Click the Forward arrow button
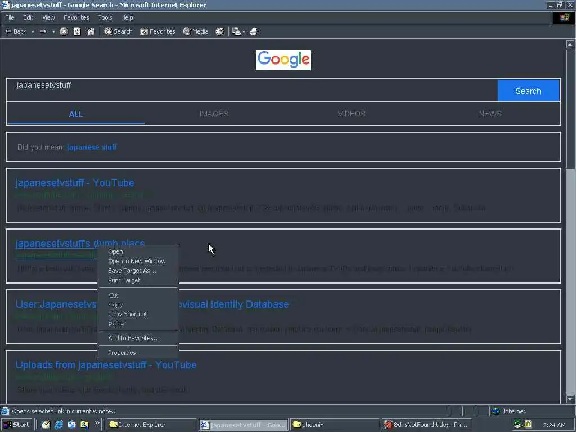Viewport: 576px width, 432px height. click(43, 31)
